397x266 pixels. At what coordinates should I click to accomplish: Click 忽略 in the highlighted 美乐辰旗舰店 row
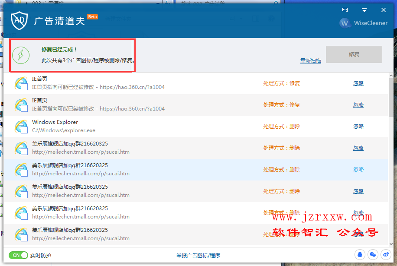358,170
